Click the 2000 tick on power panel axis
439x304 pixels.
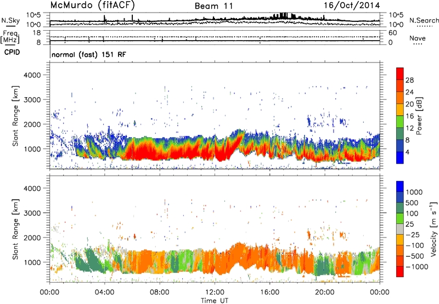pos(32,124)
